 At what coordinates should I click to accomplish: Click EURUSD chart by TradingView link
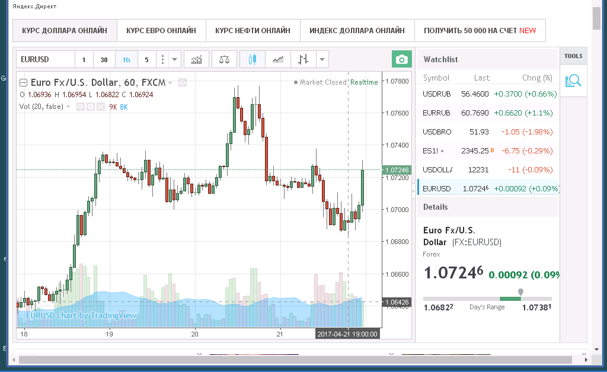(81, 316)
